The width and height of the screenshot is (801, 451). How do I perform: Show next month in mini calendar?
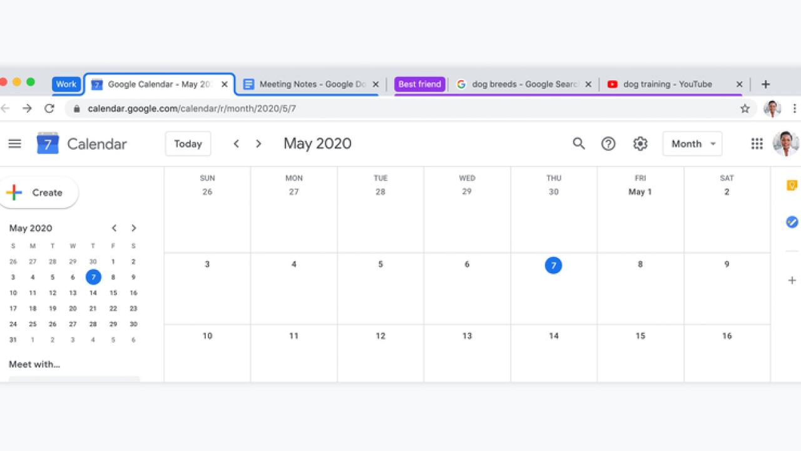[x=133, y=228]
